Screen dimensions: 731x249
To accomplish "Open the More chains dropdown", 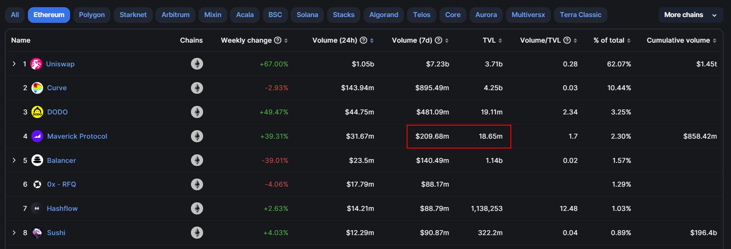I will coord(691,15).
